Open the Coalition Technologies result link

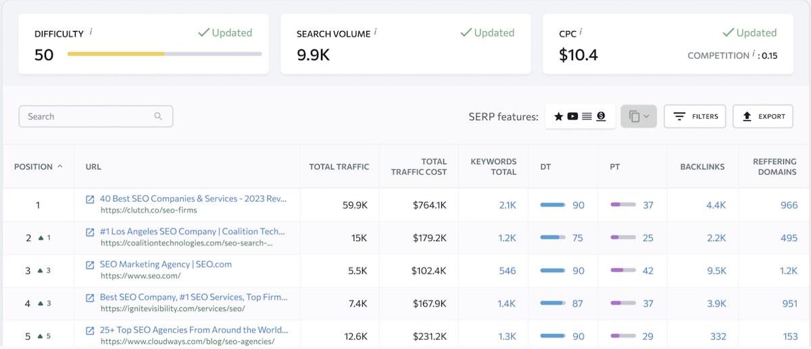click(x=193, y=232)
